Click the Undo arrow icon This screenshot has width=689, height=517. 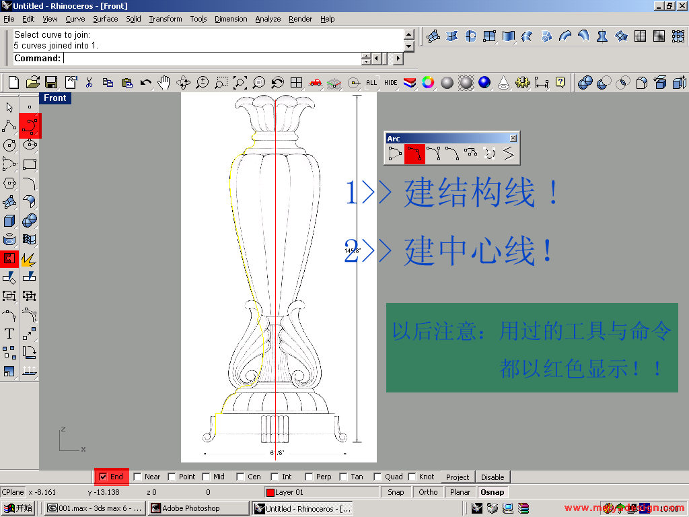145,83
